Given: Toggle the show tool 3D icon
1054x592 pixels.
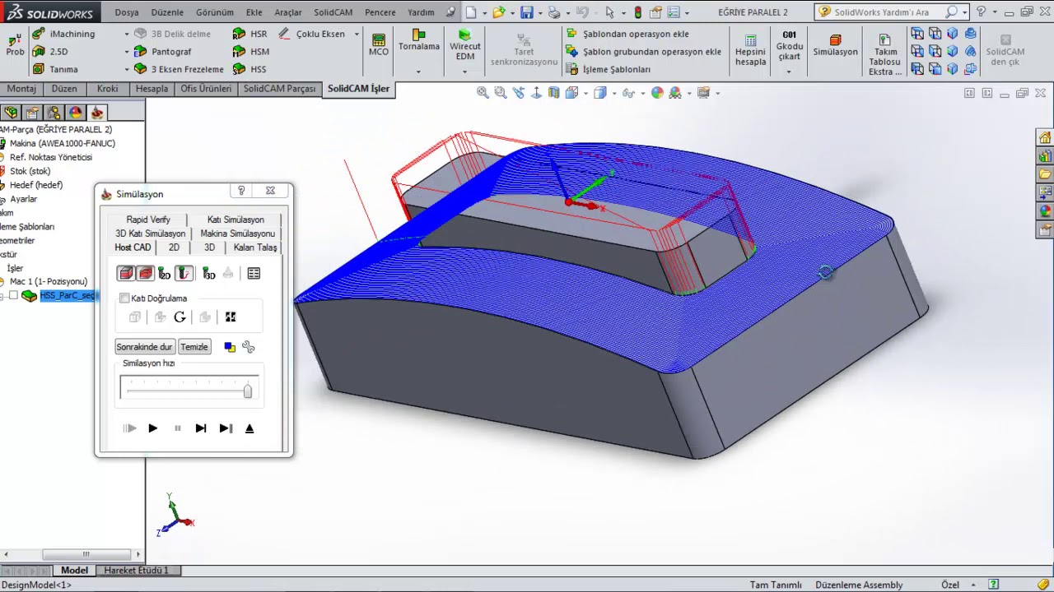Looking at the screenshot, I should pyautogui.click(x=208, y=273).
